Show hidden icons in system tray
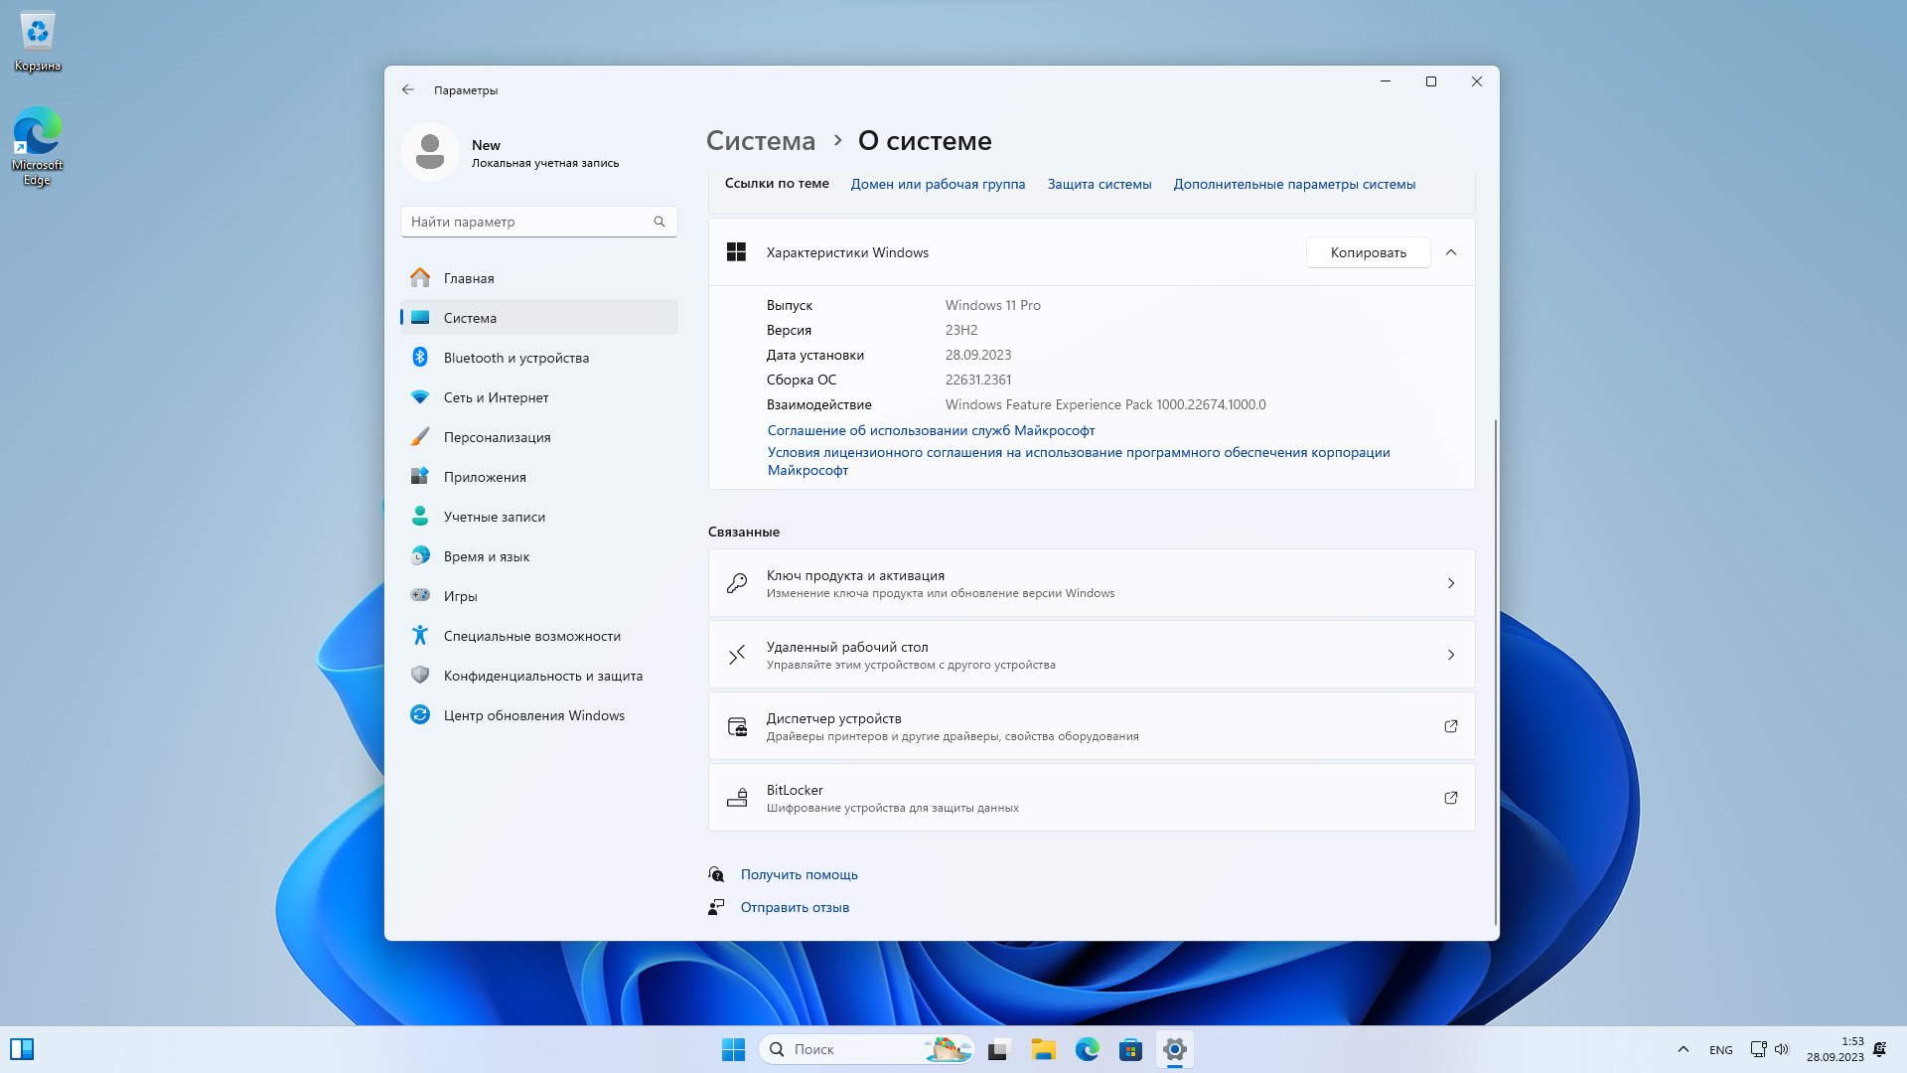The width and height of the screenshot is (1907, 1073). pos(1683,1049)
